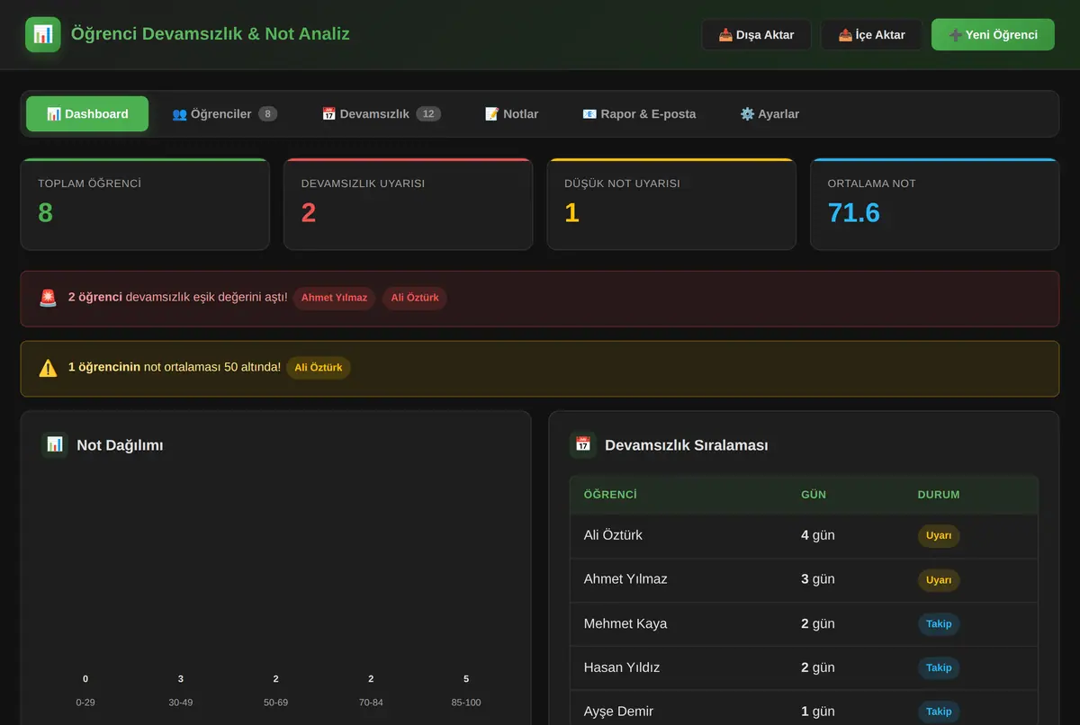Select Ahmet Yılmaz in the absence table

coord(625,579)
